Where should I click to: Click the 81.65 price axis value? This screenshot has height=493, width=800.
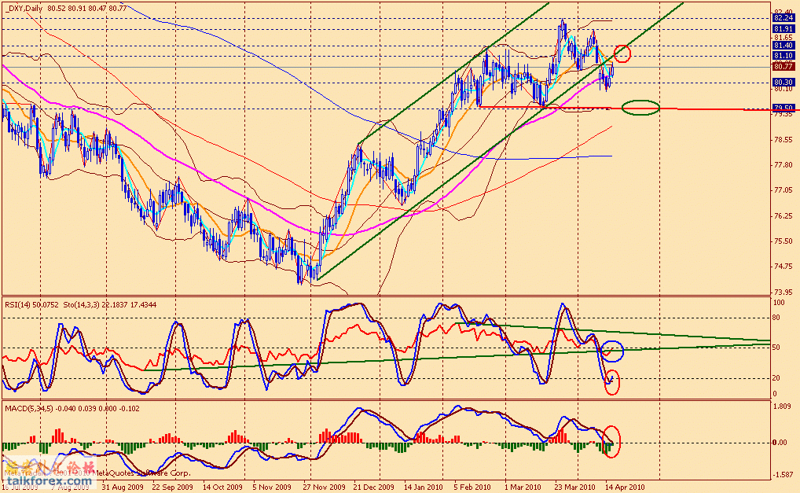[783, 38]
